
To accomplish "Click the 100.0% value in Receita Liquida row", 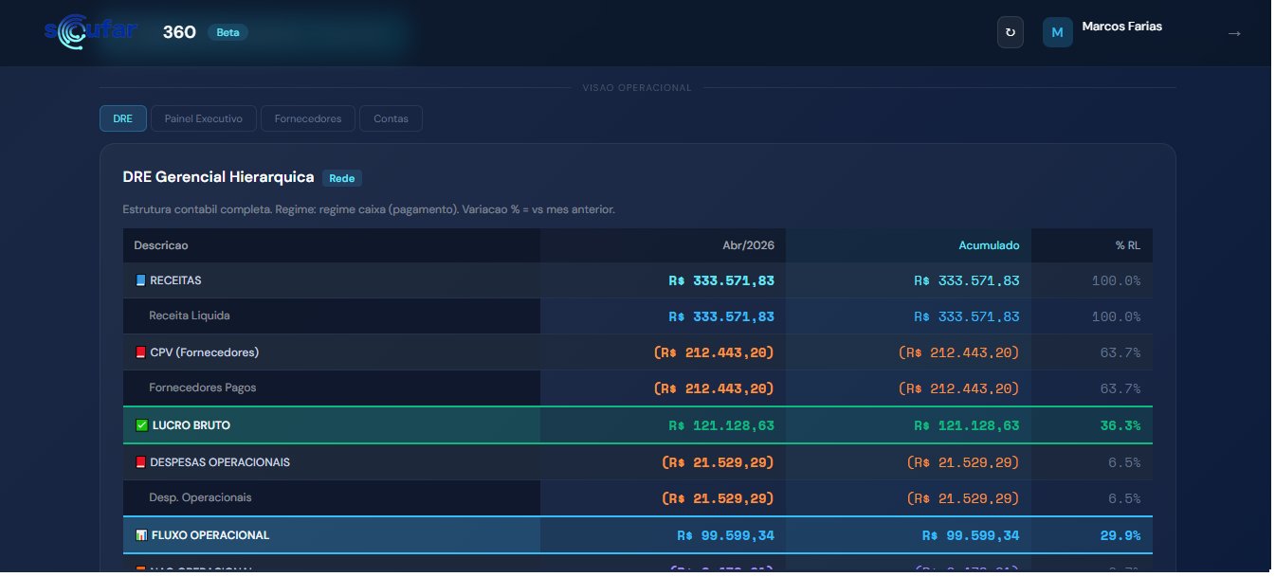I will 1117,316.
